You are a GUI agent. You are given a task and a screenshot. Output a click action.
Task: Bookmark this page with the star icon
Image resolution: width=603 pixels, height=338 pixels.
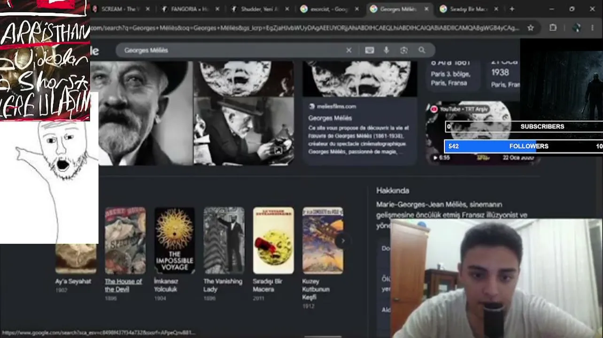point(530,28)
